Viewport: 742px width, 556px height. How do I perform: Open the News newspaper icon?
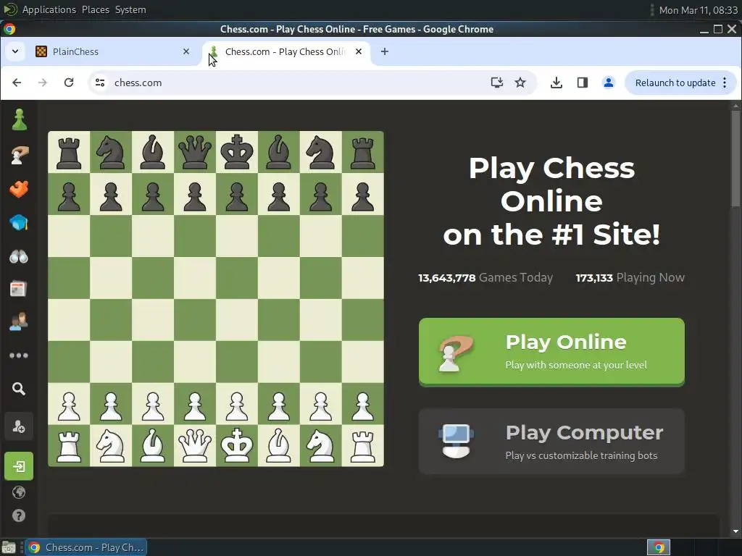(x=19, y=289)
